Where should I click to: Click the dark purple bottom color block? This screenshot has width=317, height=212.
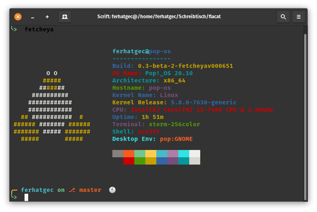[x=173, y=161]
